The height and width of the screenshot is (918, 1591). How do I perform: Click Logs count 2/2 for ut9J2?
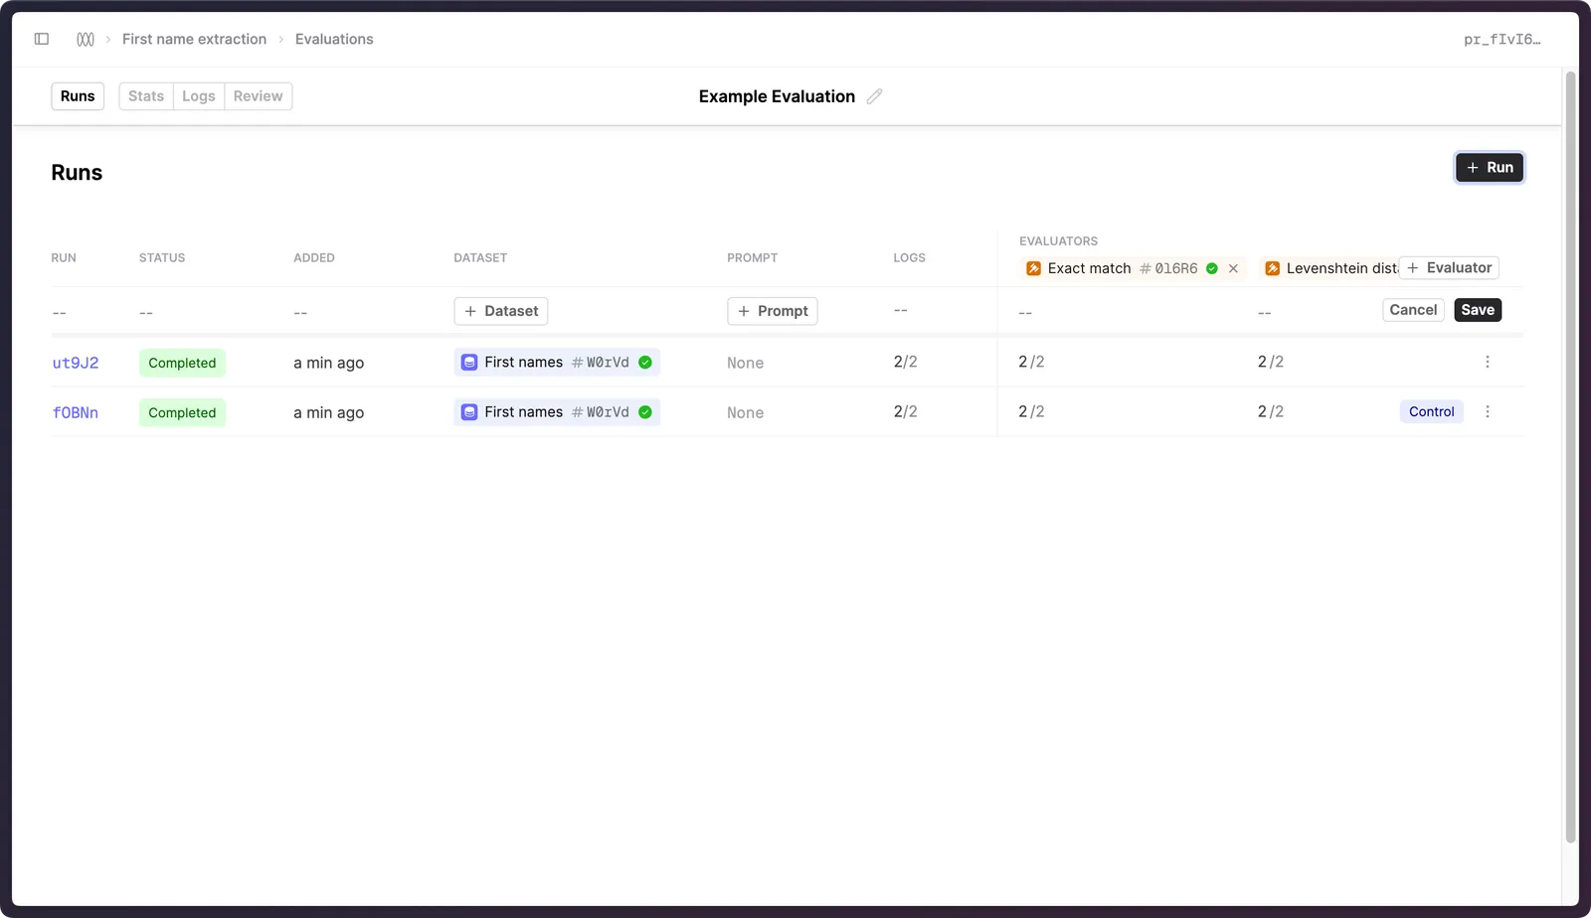905,362
